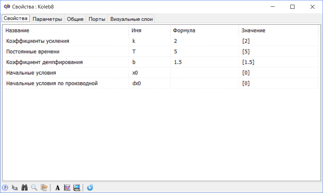323x193 pixels.
Task: Edit the formula cell for Постоянные времени
Action: point(204,51)
